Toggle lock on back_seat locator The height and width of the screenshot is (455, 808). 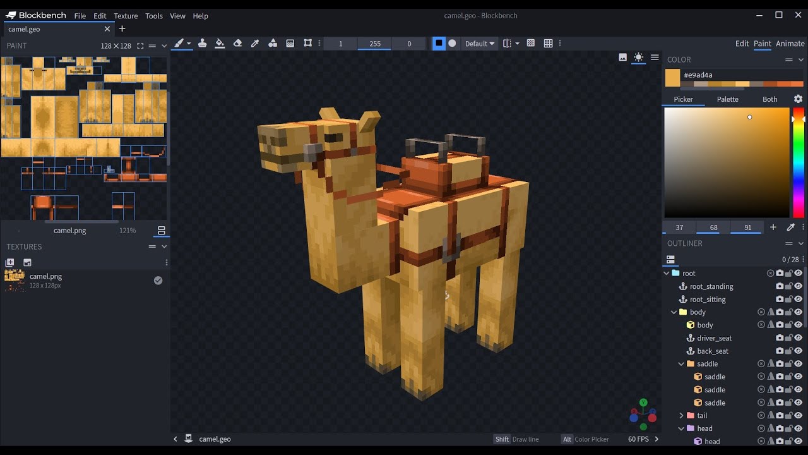coord(789,351)
